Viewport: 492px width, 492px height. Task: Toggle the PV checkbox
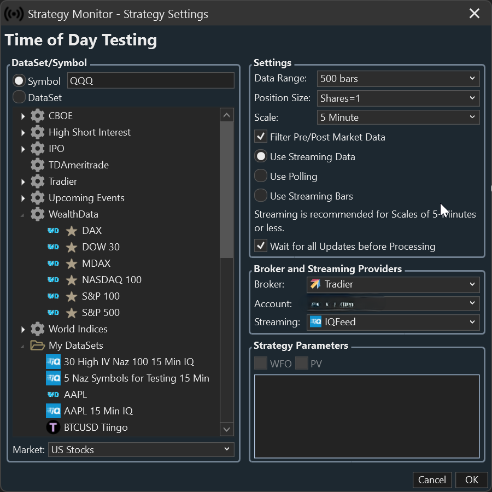coord(302,364)
